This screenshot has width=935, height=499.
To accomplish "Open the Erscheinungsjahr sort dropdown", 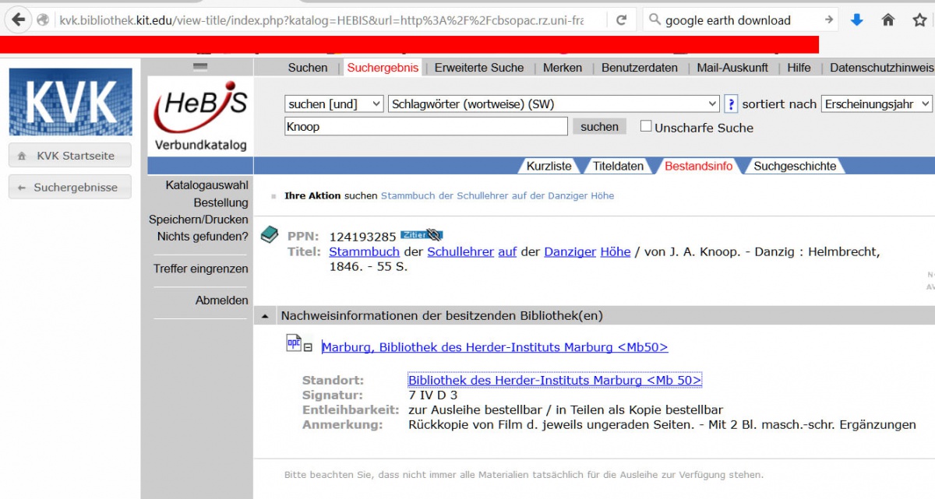I will point(877,104).
